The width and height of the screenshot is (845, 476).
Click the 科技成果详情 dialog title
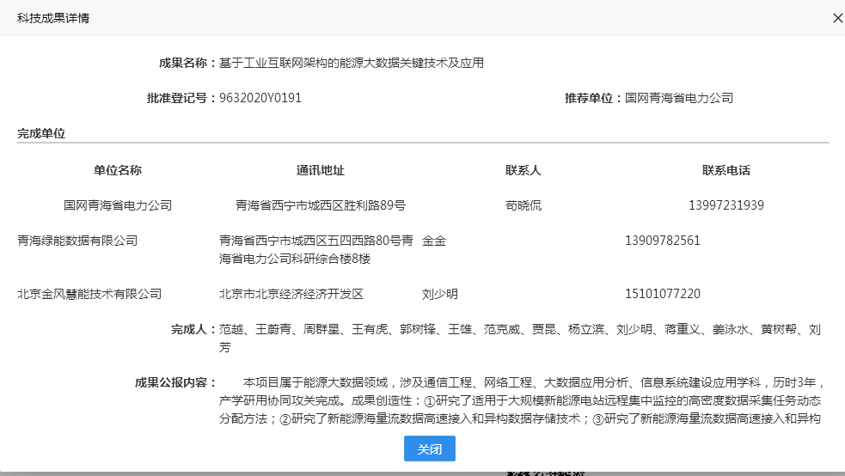pos(53,18)
